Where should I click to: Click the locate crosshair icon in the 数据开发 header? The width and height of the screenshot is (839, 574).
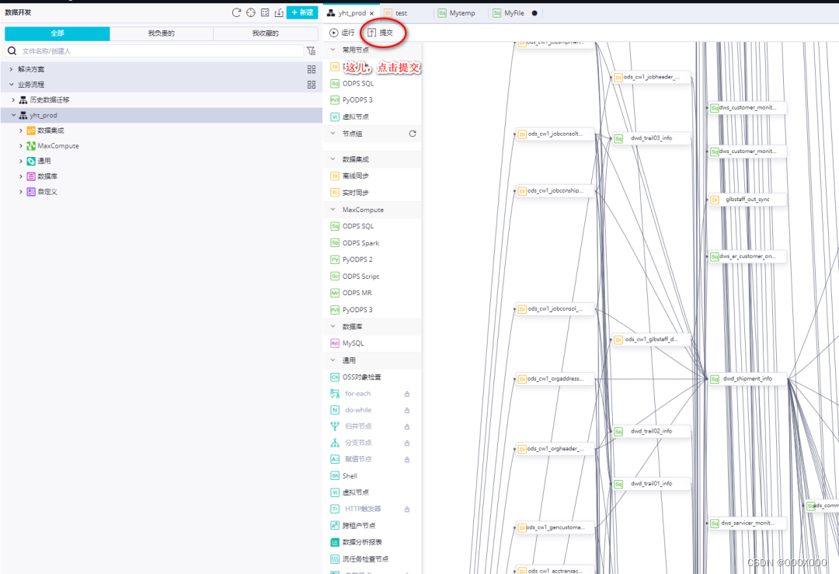point(250,12)
